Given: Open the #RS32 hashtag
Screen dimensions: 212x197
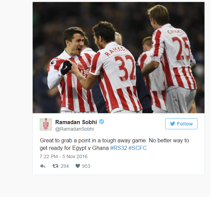Looking at the screenshot, I should 119,148.
